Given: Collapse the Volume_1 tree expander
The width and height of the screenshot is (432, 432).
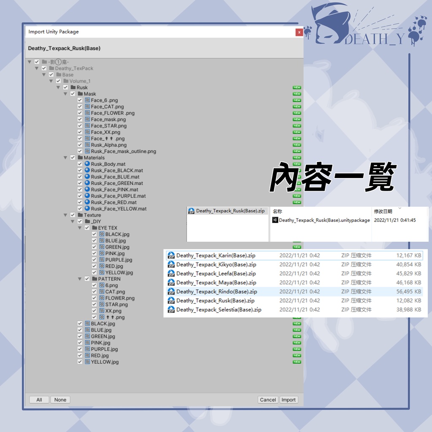Looking at the screenshot, I should tap(51, 81).
